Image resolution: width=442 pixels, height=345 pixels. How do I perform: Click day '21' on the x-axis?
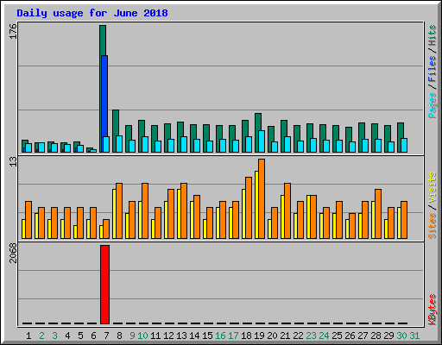pos(285,336)
